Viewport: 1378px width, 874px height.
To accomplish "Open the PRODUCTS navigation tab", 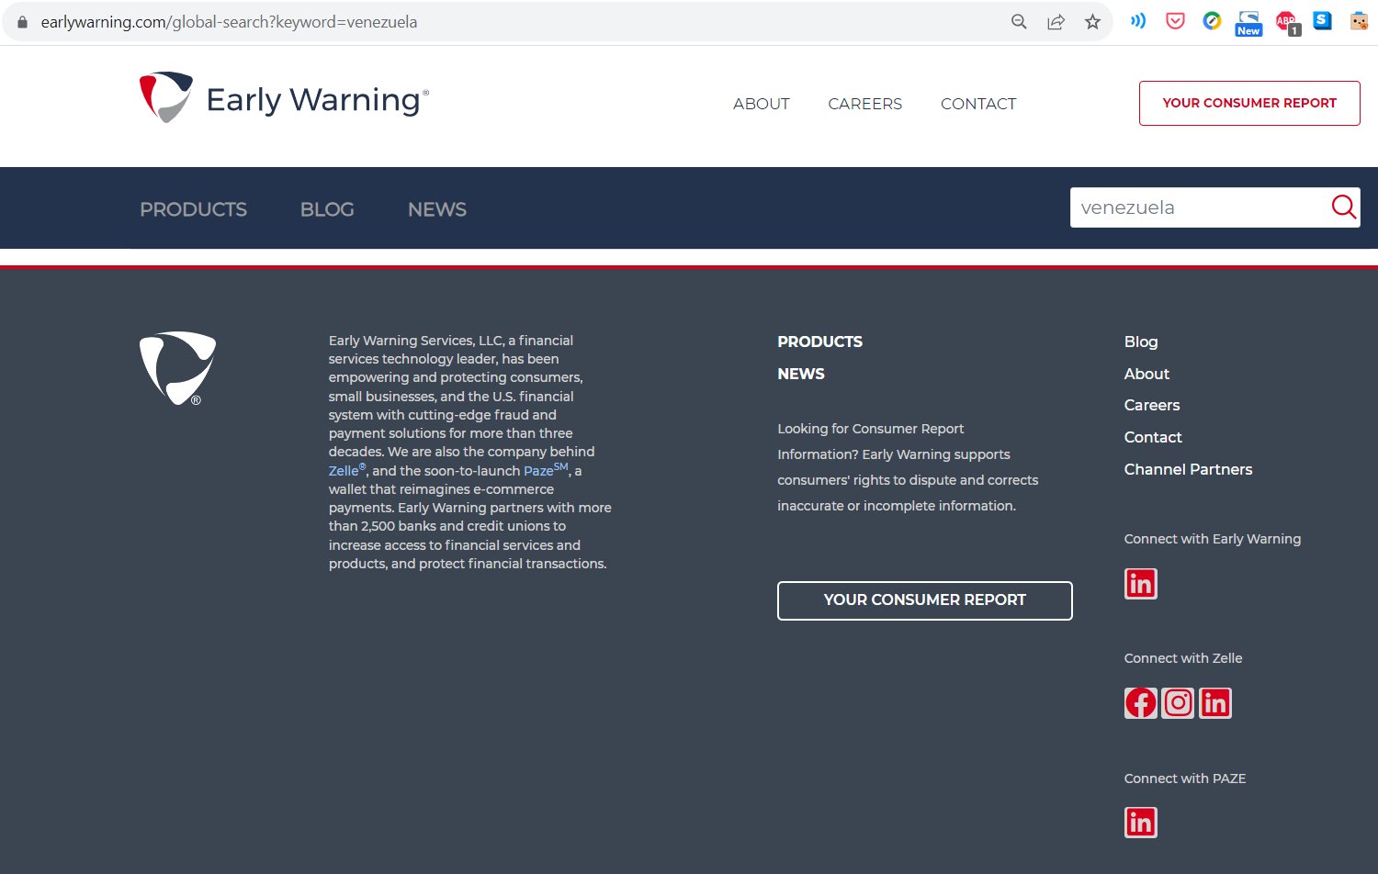I will [x=193, y=209].
